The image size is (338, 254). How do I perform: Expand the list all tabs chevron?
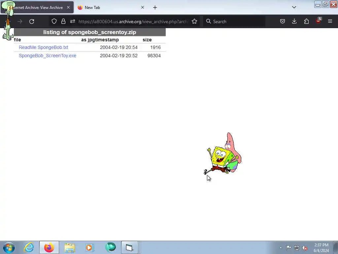pyautogui.click(x=294, y=7)
